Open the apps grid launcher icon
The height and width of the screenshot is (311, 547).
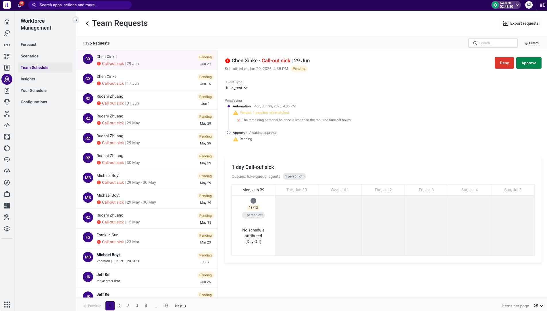pyautogui.click(x=7, y=304)
